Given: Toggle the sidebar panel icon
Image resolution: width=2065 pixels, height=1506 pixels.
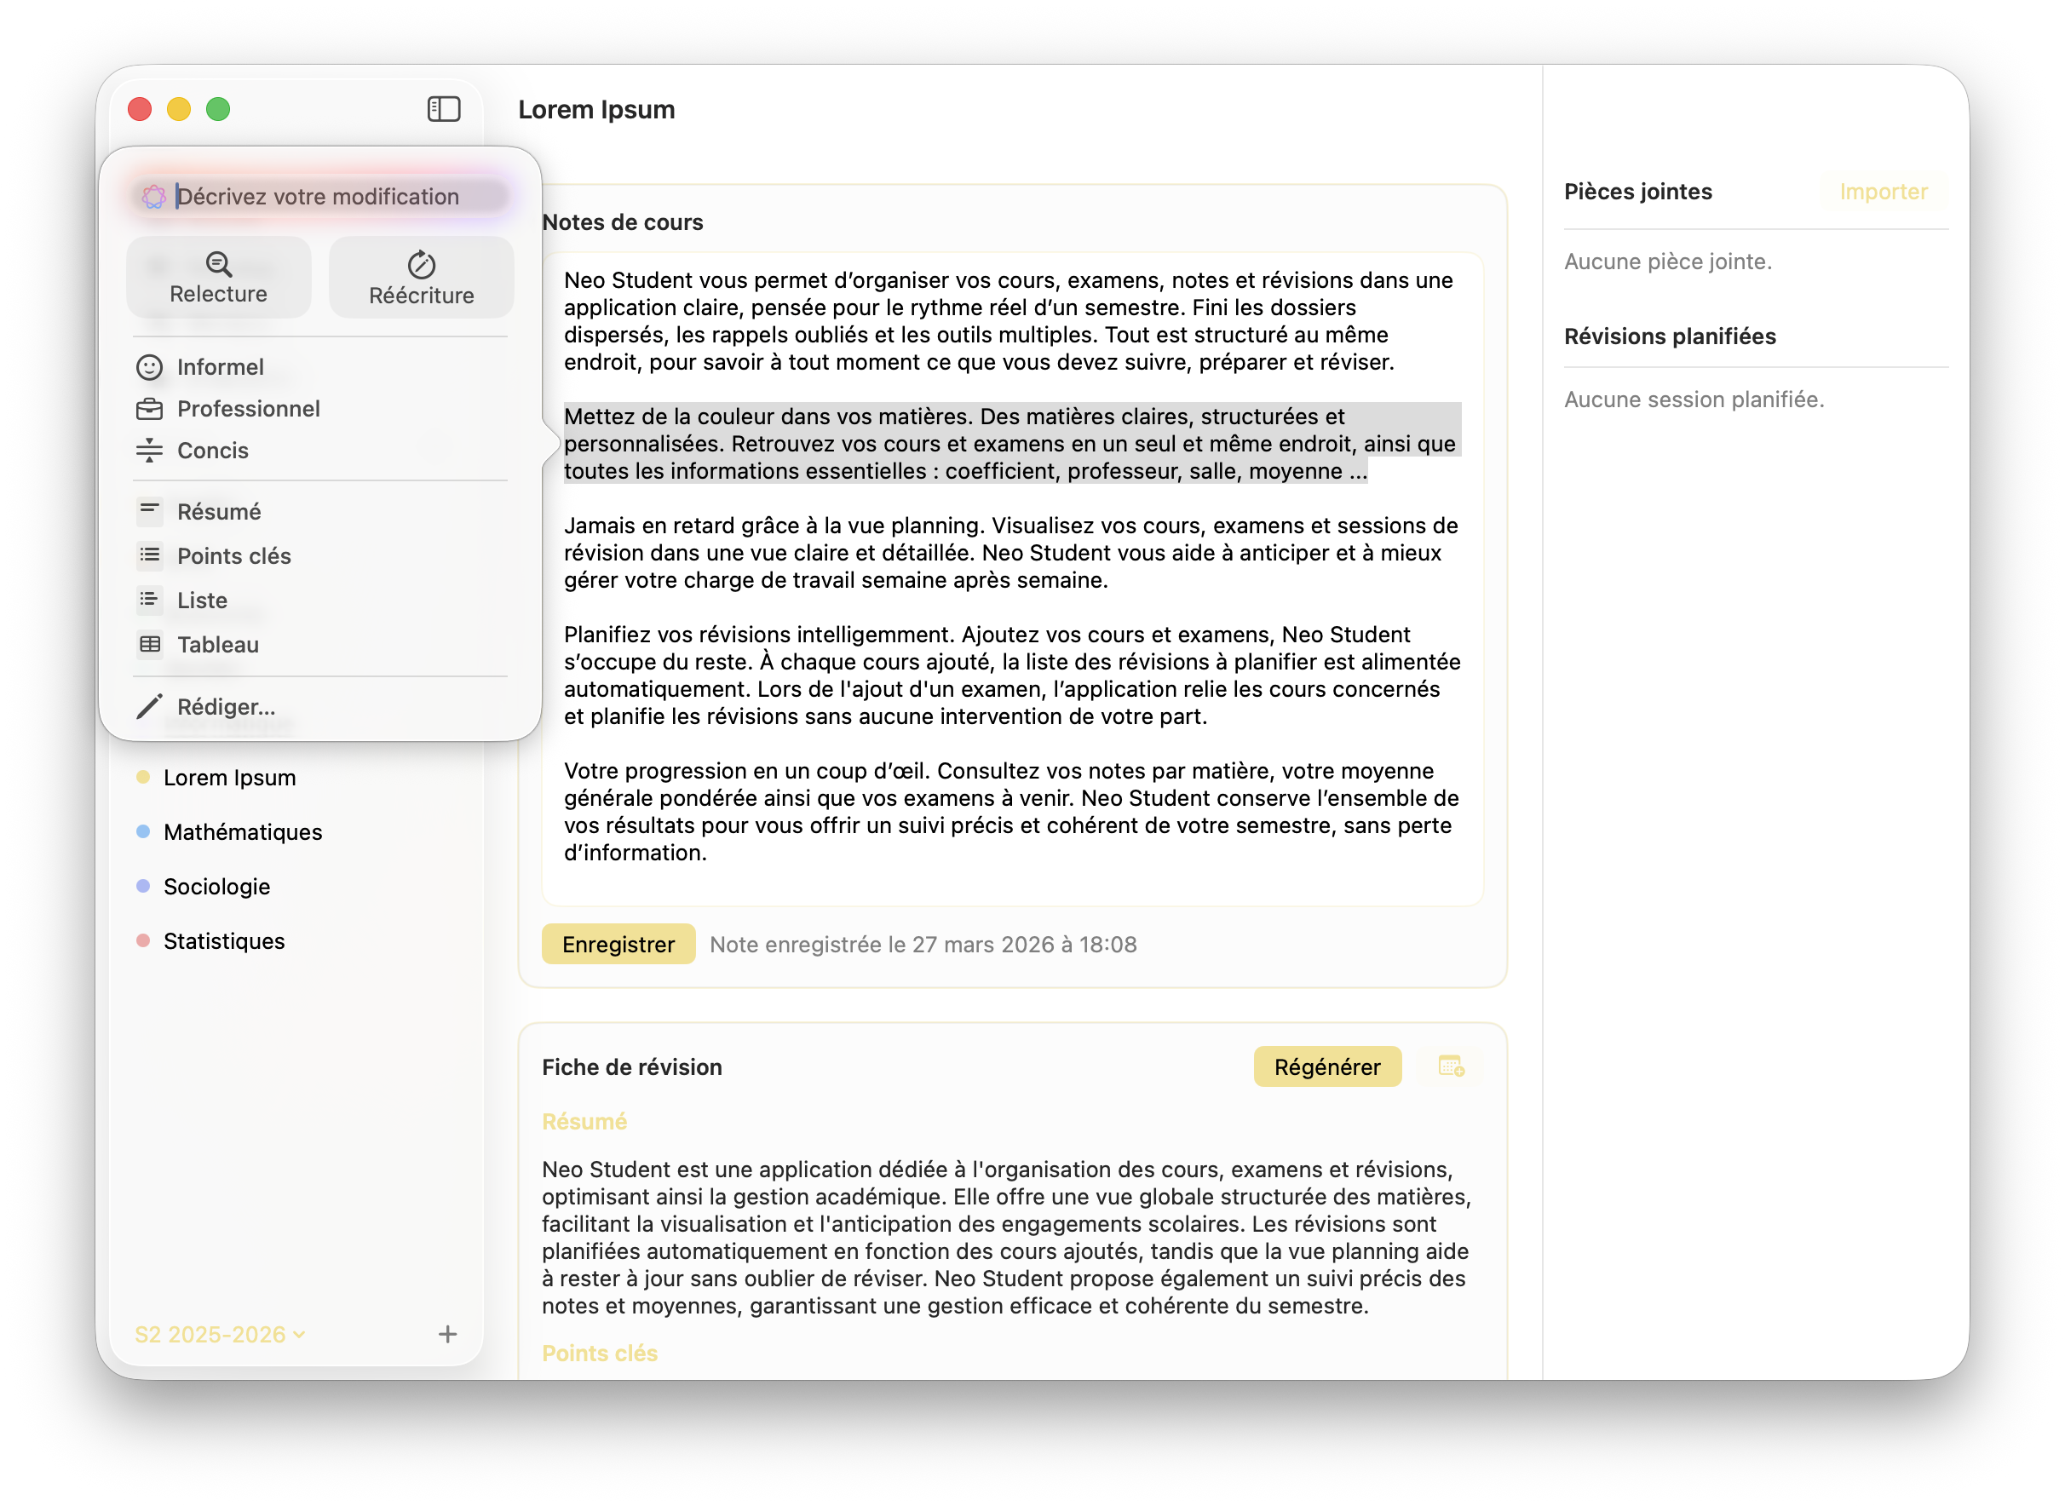Looking at the screenshot, I should point(443,109).
